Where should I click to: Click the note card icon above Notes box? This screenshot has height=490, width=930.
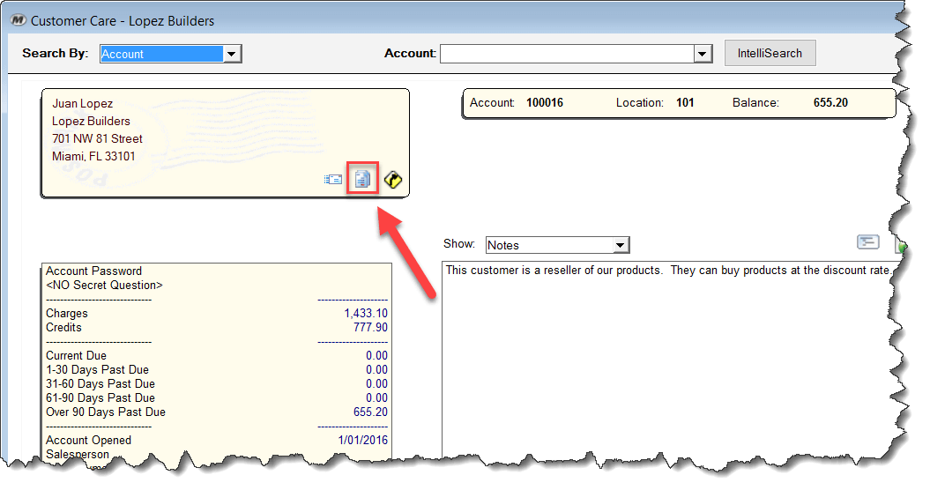tap(867, 241)
